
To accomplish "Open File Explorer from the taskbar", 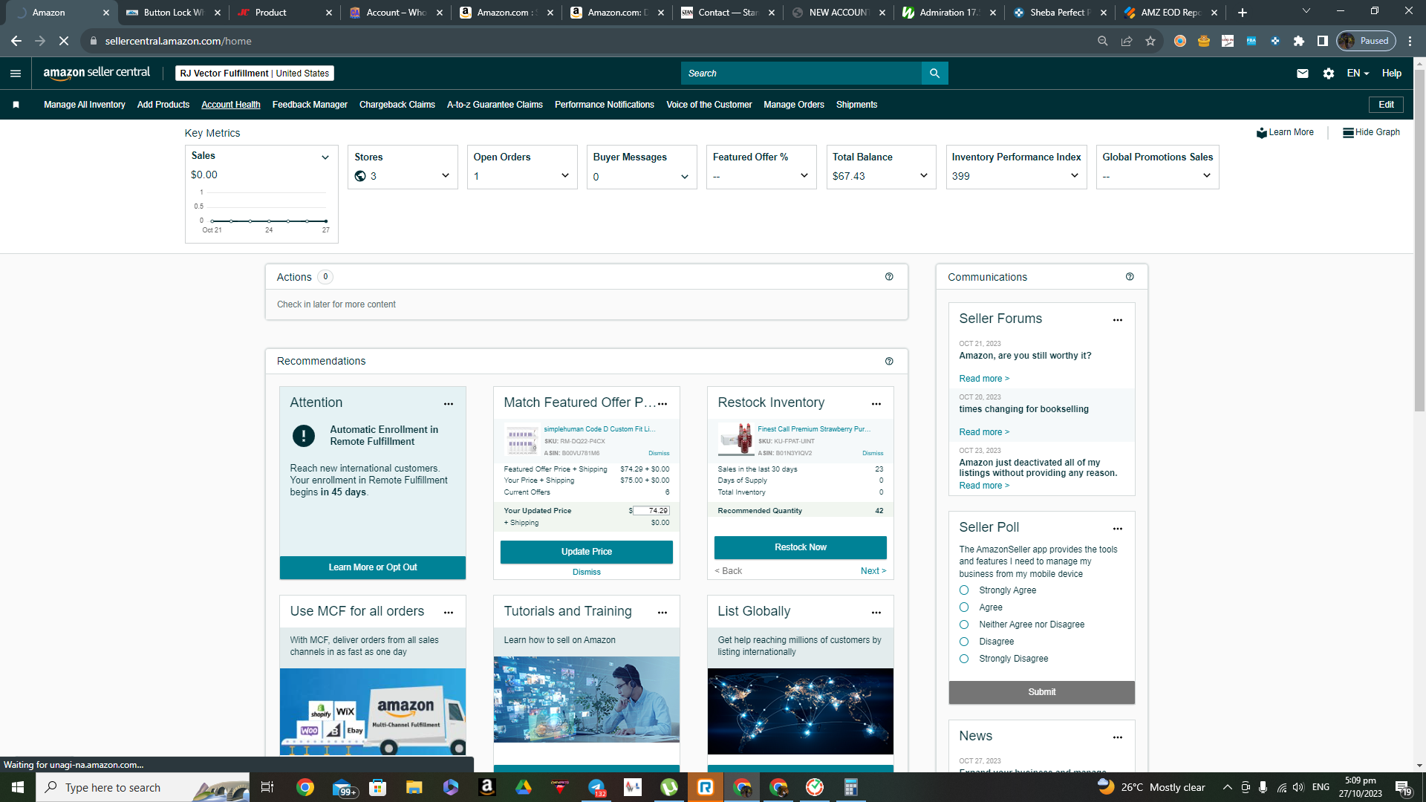I will pos(414,787).
